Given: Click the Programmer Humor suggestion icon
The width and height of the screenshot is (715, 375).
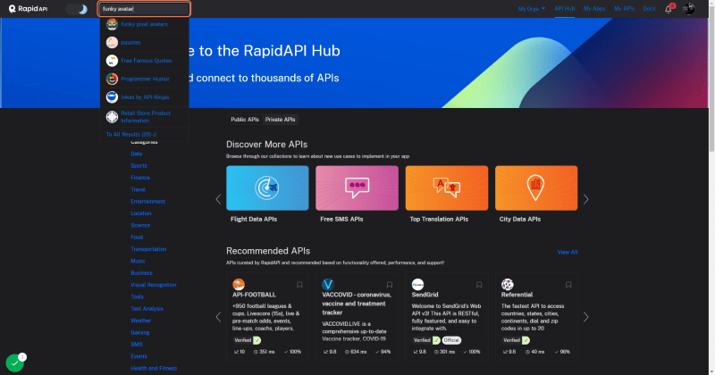Looking at the screenshot, I should (112, 79).
